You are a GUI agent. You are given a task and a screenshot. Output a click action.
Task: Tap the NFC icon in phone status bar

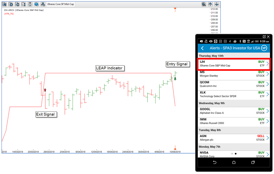tap(244, 41)
